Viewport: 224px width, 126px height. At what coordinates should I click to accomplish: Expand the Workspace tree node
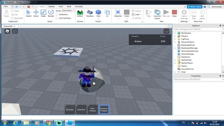tap(175, 33)
